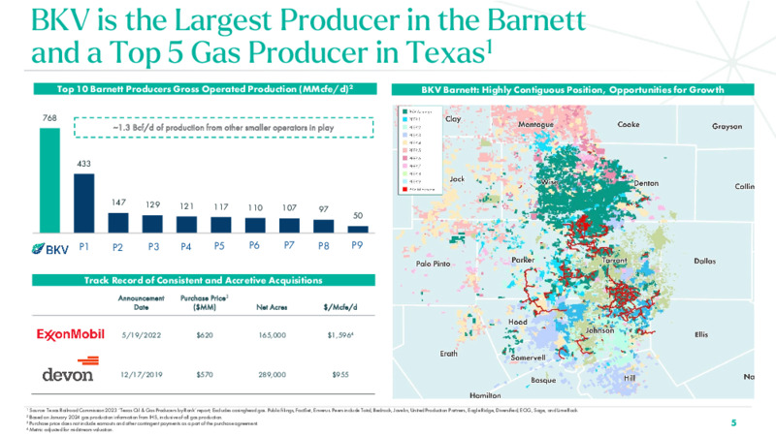Select the cyan legend swatch

[404, 119]
